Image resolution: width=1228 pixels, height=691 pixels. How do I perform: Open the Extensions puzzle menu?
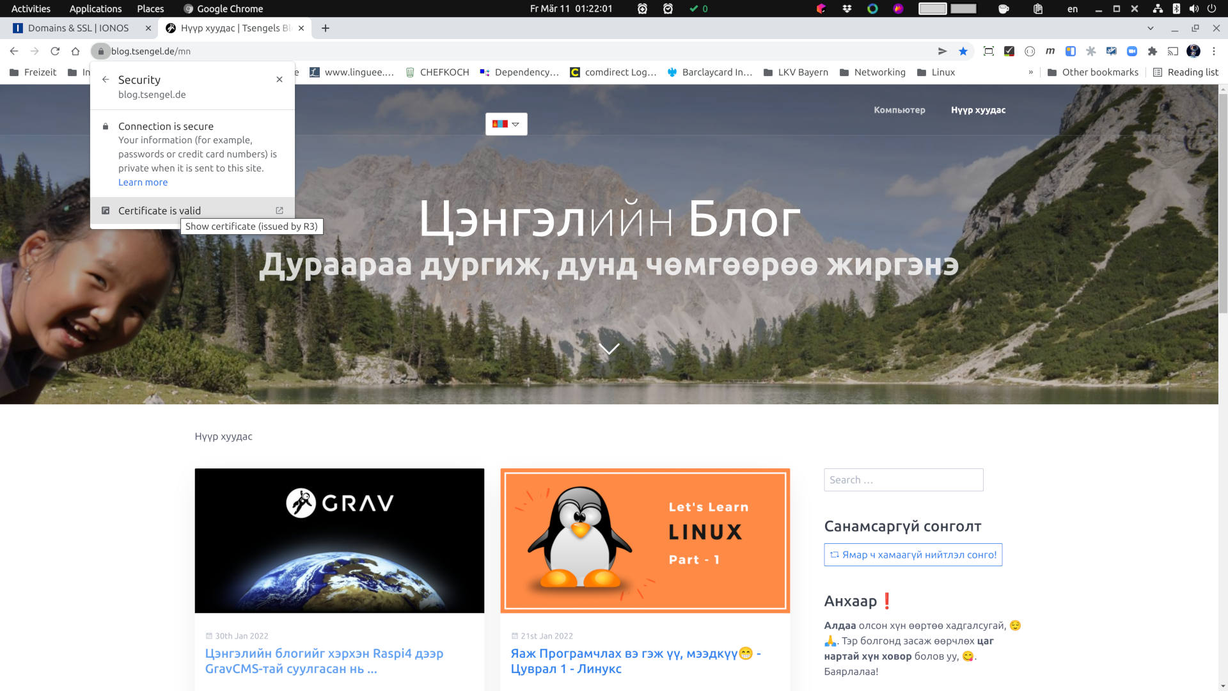(1153, 51)
